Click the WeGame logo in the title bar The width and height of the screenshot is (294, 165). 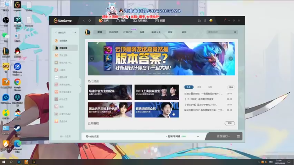pos(62,21)
